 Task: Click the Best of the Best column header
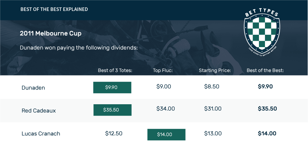pos(265,70)
